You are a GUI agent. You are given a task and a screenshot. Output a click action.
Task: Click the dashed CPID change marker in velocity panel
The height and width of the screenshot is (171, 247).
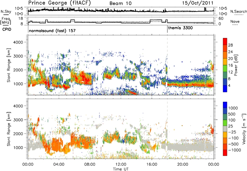click(x=167, y=129)
